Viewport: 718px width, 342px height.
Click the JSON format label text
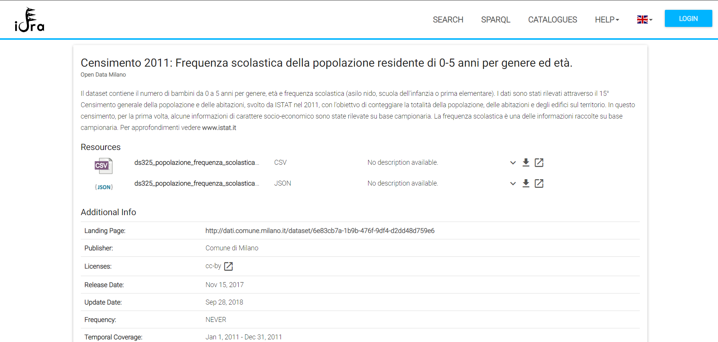[283, 183]
